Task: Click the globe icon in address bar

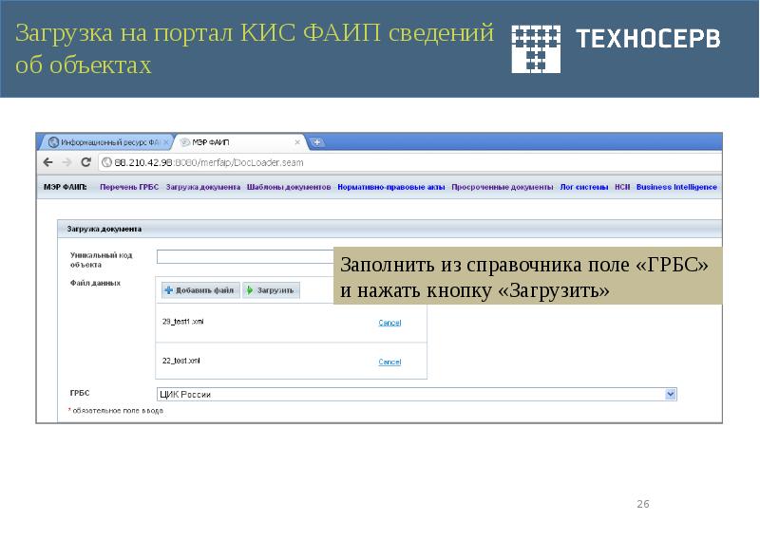Action: tap(105, 162)
